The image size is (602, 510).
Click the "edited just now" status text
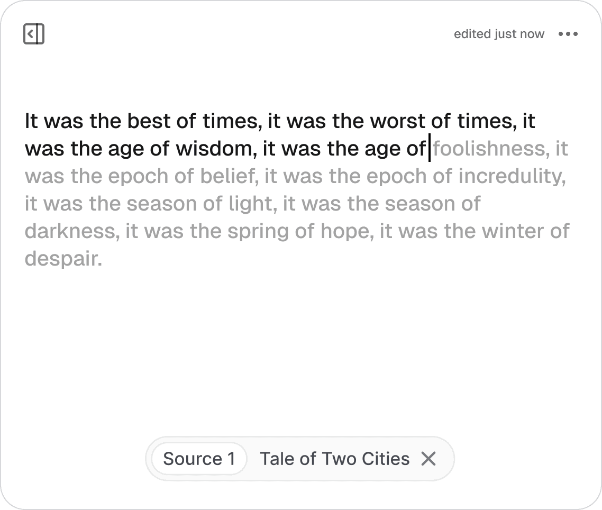point(498,34)
